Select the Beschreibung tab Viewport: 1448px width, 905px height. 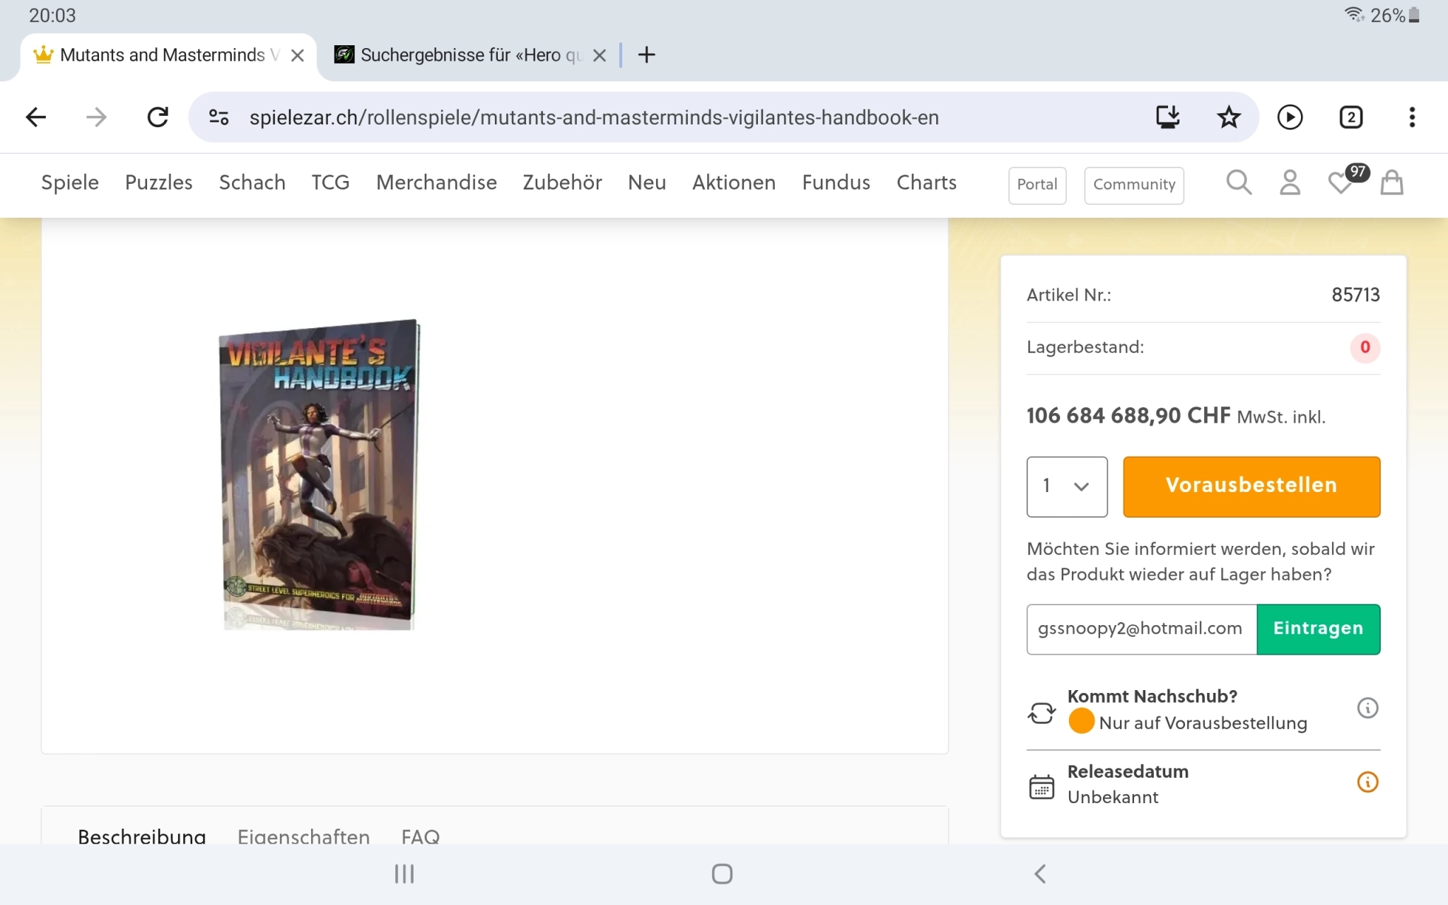(x=141, y=836)
